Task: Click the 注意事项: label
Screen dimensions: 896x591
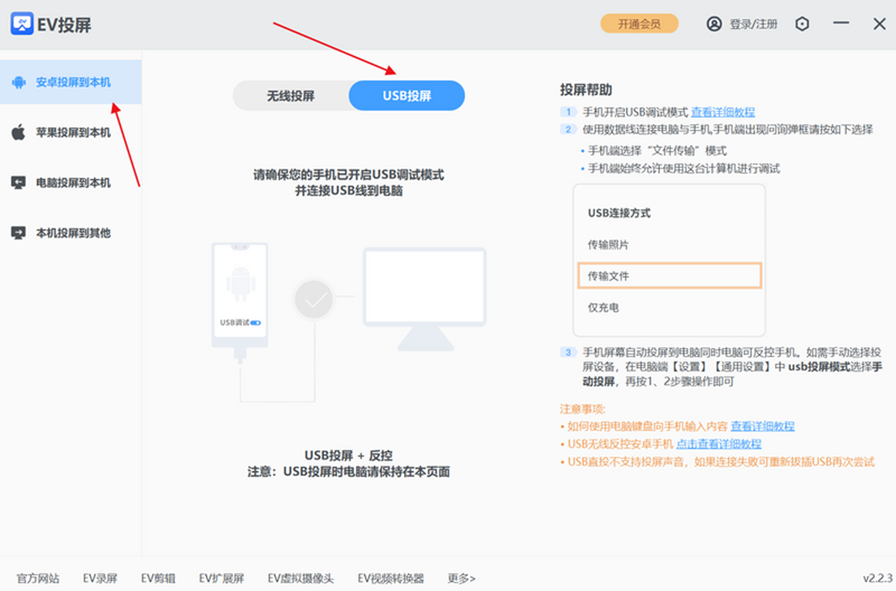Action: (x=583, y=409)
